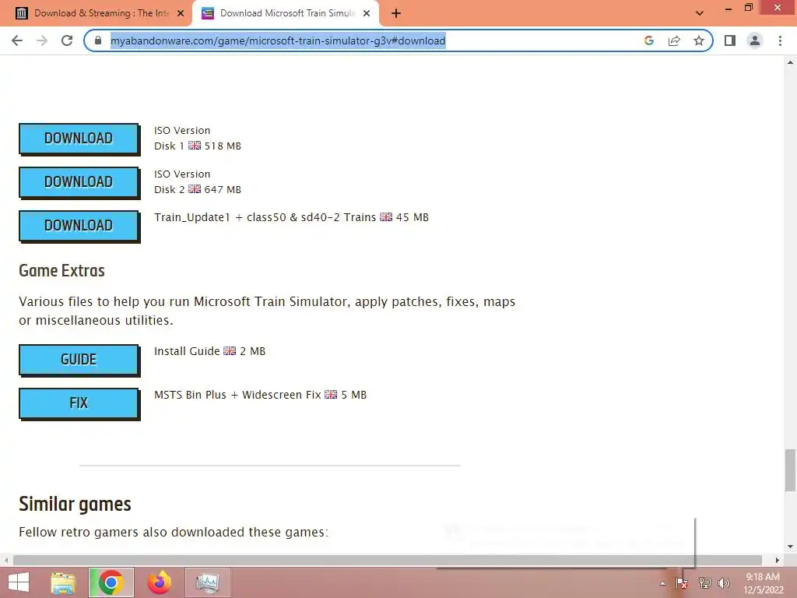
Task: Click the myabandonware address bar URL
Action: [278, 40]
